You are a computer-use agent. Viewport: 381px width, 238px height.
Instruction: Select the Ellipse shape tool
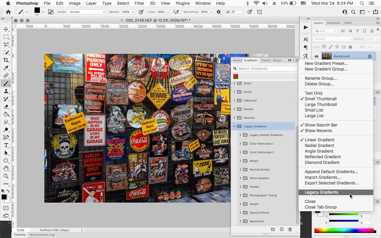click(x=6, y=161)
